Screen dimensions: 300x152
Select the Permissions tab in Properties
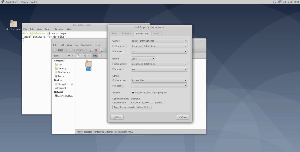click(142, 34)
